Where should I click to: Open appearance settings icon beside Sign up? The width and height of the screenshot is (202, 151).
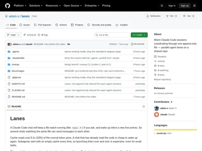click(194, 6)
